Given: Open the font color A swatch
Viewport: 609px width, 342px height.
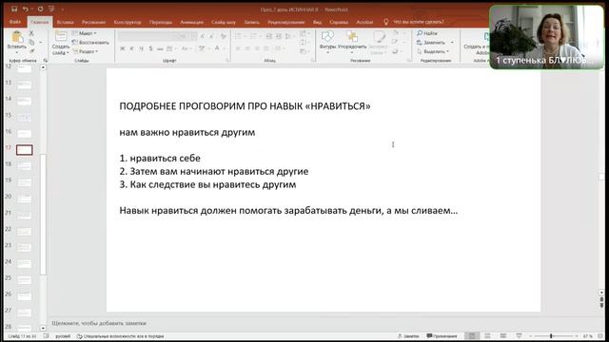Looking at the screenshot, I should [218, 48].
